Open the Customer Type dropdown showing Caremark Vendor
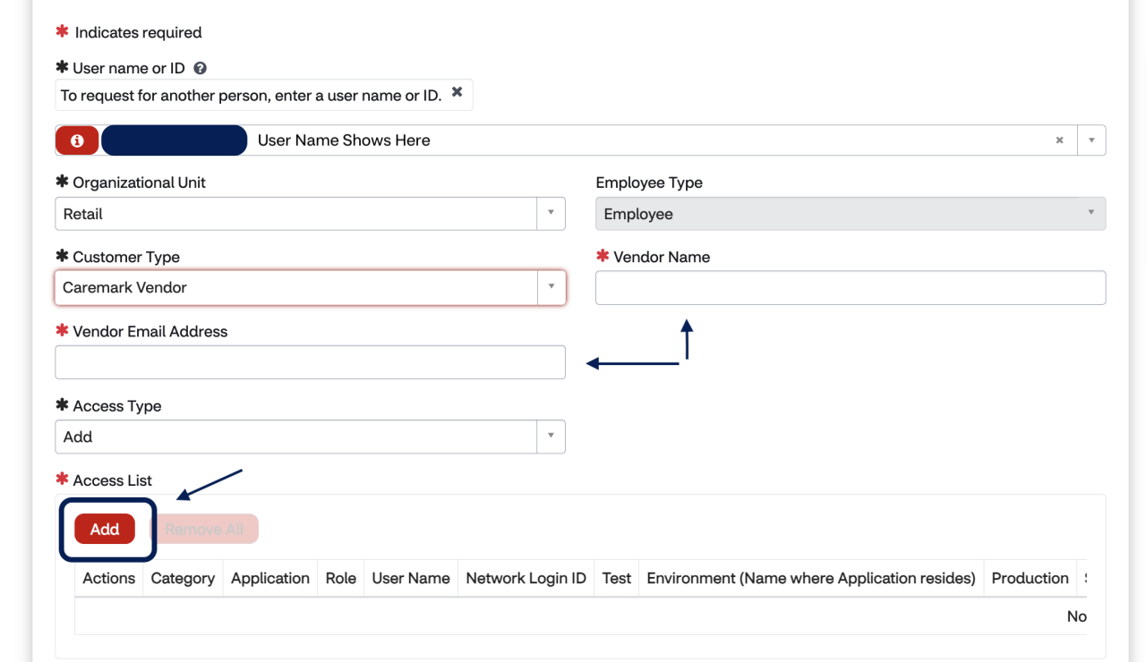Screen dimensions: 1146x662 pyautogui.click(x=551, y=287)
